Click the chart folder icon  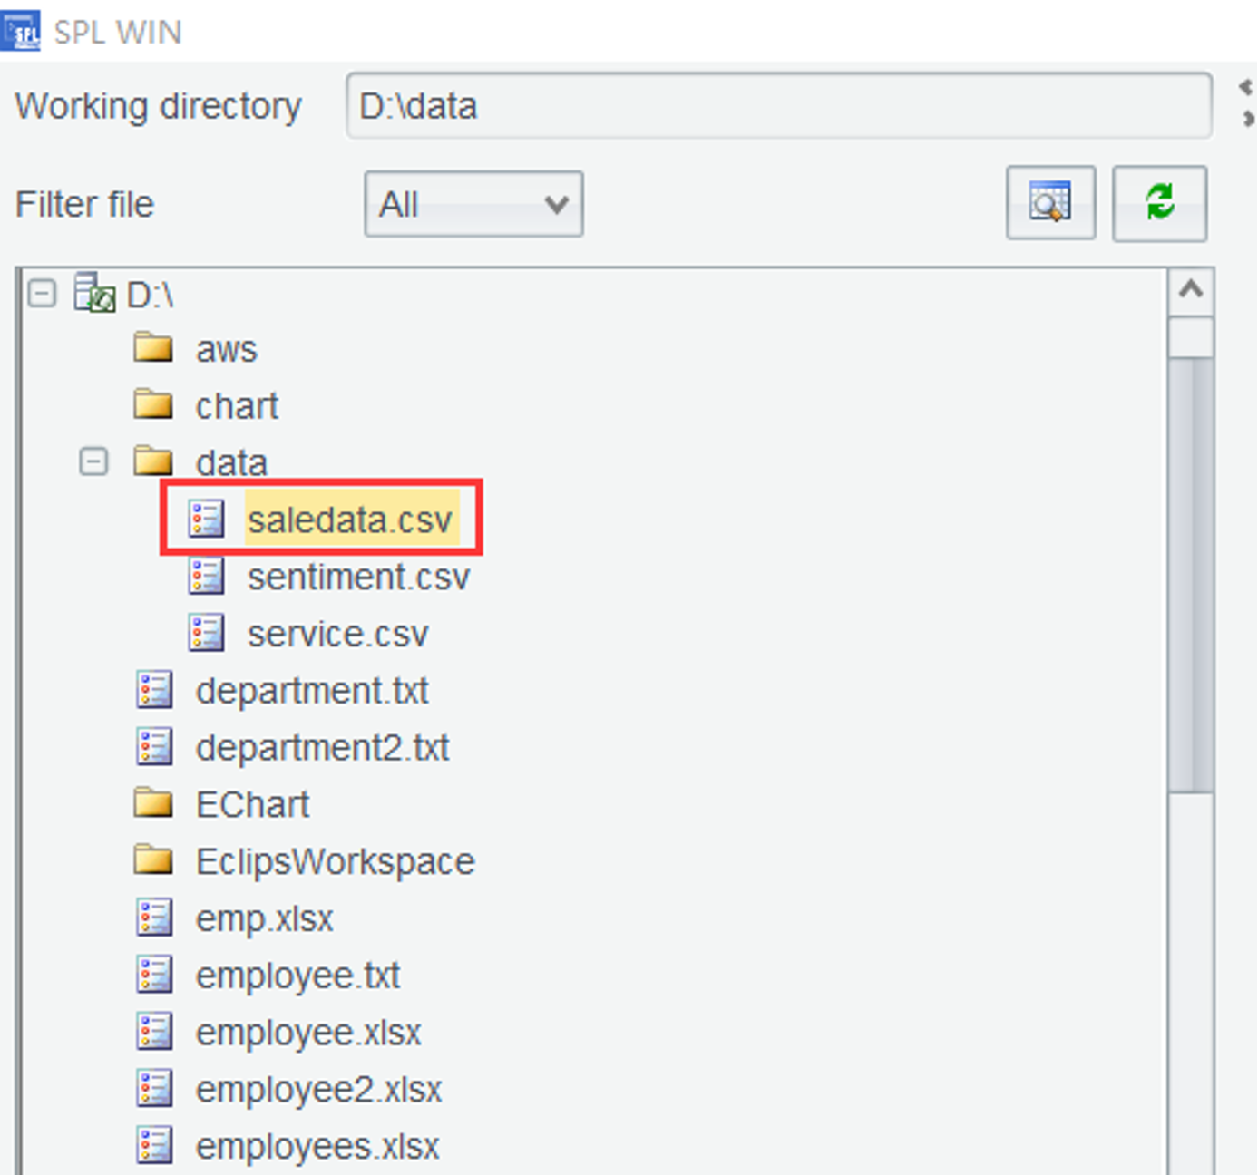(153, 405)
